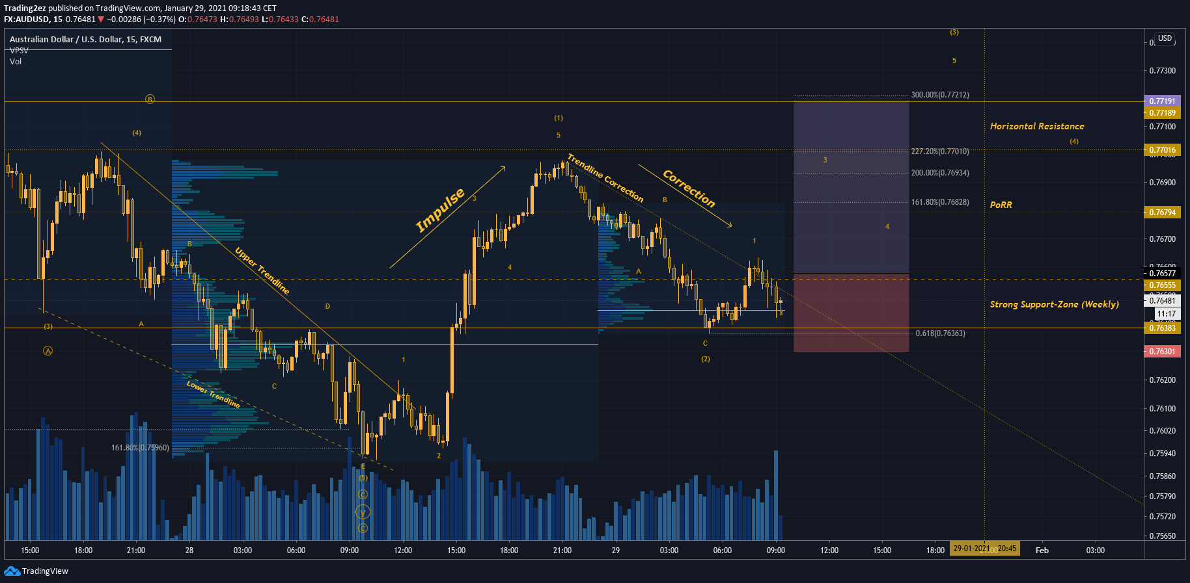
Task: Click the current price label 0.76481
Action: click(1162, 301)
